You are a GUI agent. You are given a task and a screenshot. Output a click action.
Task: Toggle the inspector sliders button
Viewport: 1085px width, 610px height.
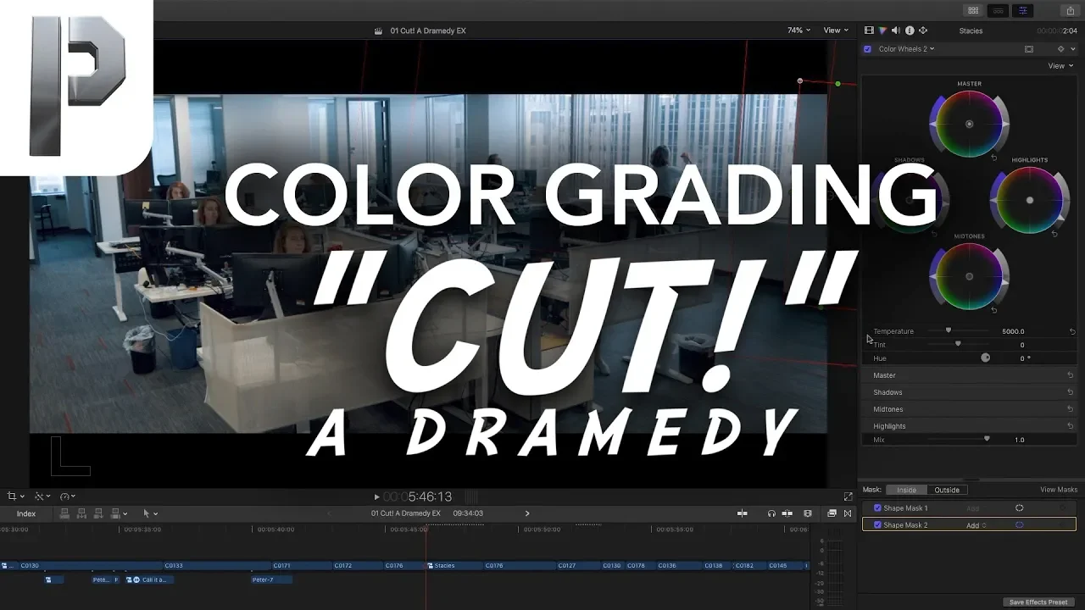click(x=1023, y=10)
